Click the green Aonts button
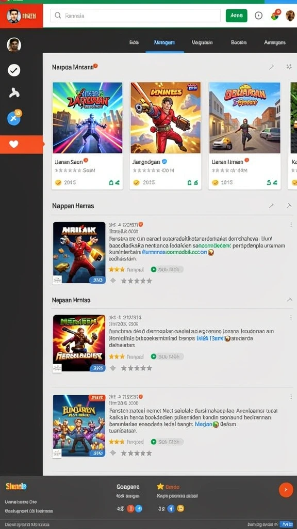This screenshot has width=297, height=529. (x=236, y=15)
